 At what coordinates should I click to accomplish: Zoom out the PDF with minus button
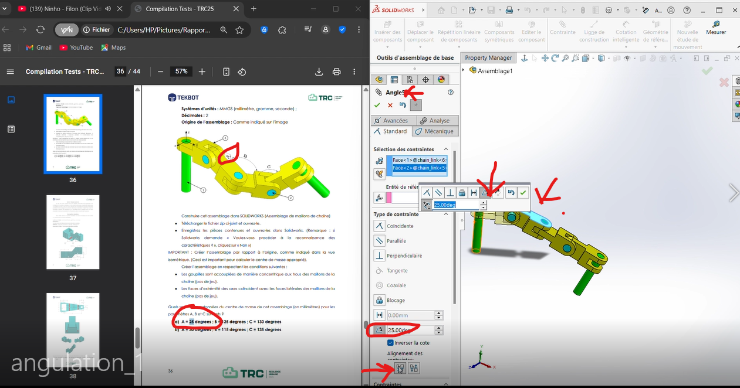click(160, 72)
